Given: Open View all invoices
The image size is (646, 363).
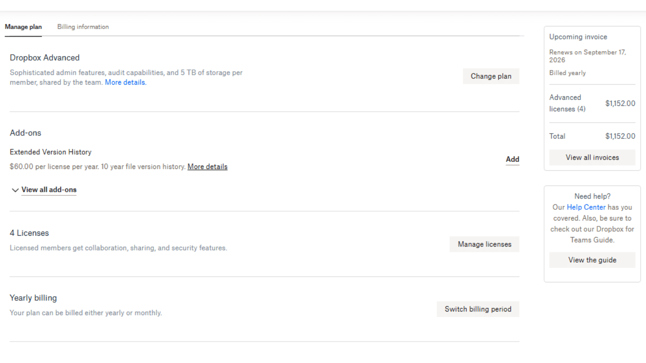Looking at the screenshot, I should (592, 157).
